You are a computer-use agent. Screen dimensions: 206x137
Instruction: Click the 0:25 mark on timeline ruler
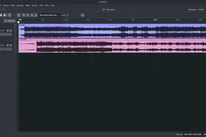tap(133, 20)
